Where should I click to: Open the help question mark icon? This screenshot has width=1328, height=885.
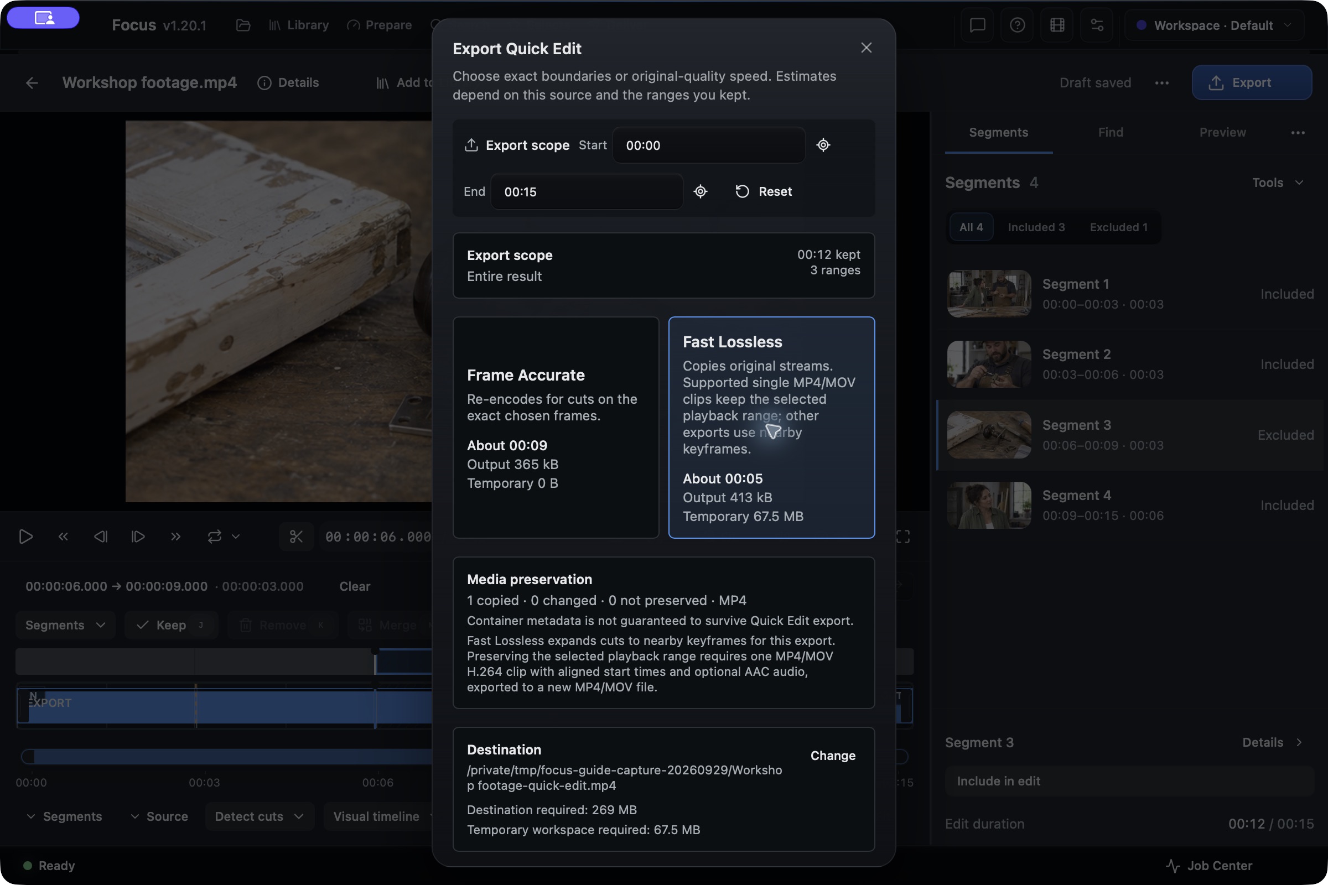pyautogui.click(x=1018, y=25)
